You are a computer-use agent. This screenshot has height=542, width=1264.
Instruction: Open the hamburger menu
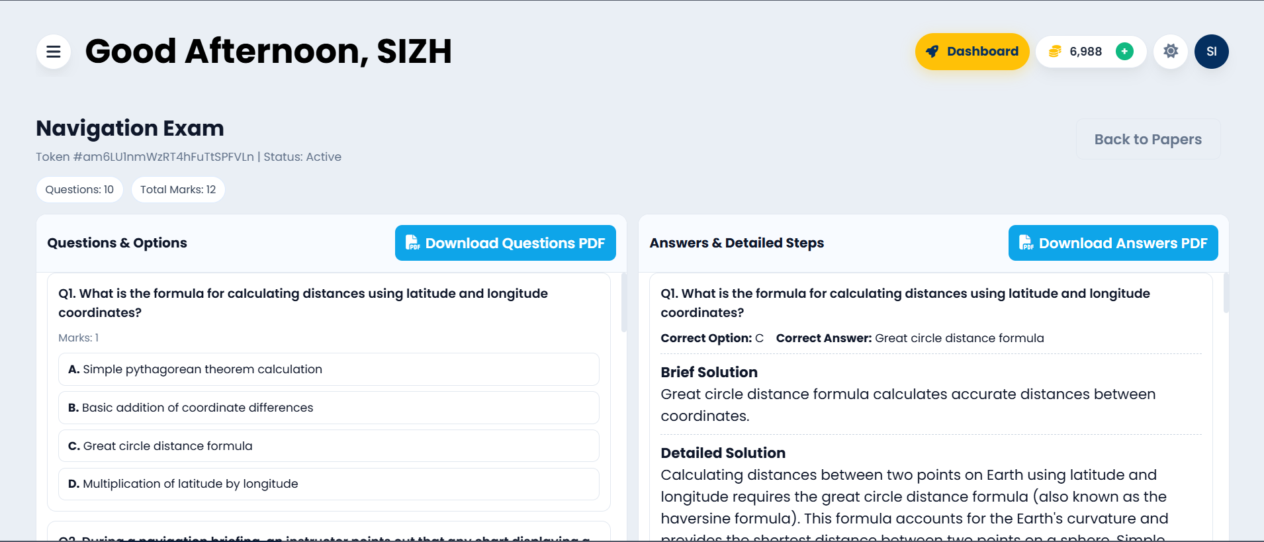(x=54, y=52)
